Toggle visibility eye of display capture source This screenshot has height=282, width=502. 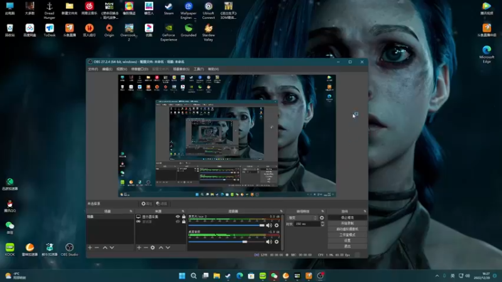coord(178,216)
